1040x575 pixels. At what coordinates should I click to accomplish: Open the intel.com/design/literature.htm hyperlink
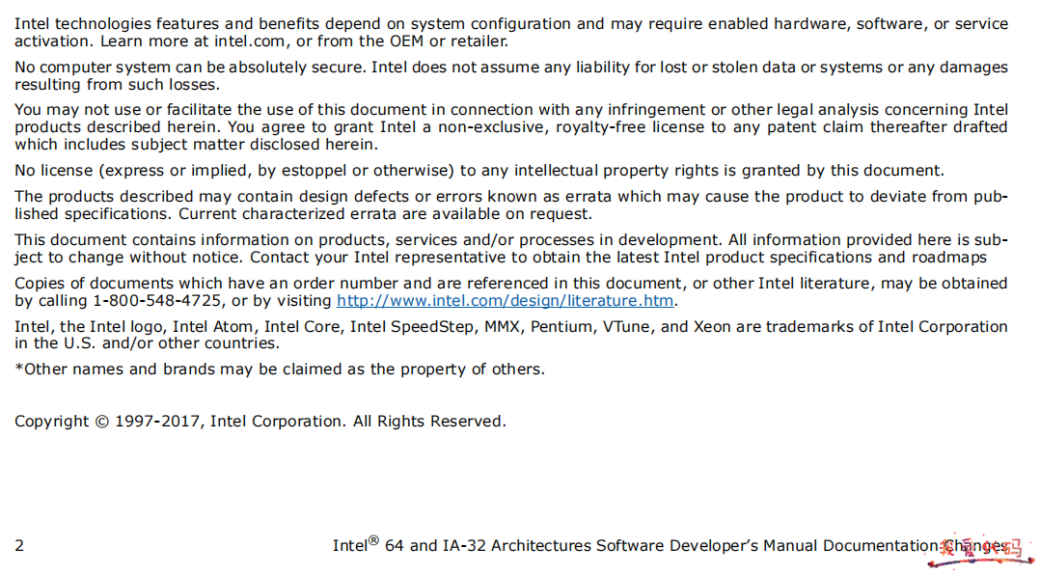pos(505,300)
